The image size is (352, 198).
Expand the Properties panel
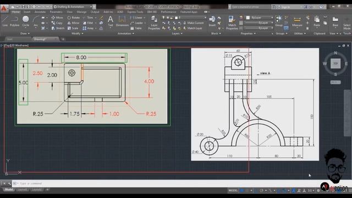click(x=248, y=34)
